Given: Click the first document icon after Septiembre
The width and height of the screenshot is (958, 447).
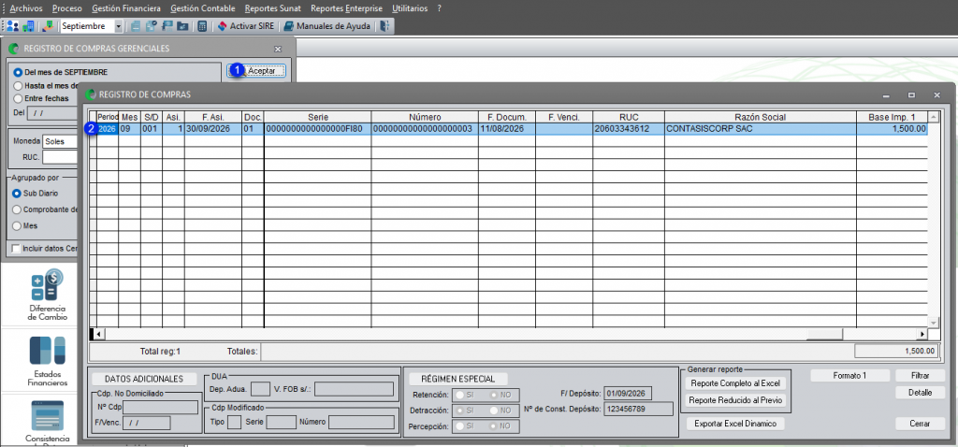Looking at the screenshot, I should pos(136,26).
